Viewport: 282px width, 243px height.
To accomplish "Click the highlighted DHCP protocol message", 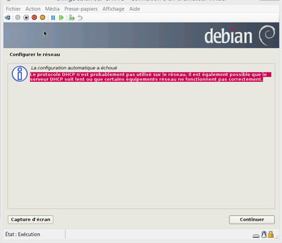I will [151, 77].
